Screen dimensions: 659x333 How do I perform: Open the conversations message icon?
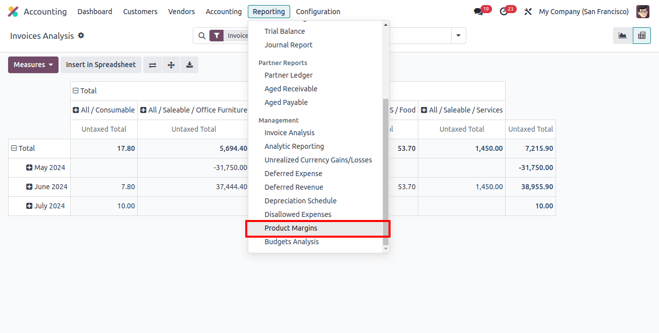click(478, 12)
